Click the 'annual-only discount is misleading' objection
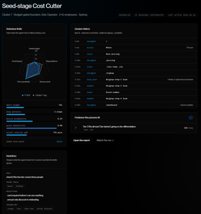The width and height of the screenshot is (201, 214). tap(22, 200)
